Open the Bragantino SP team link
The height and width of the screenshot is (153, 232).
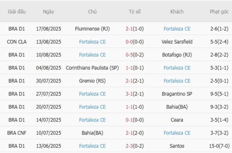(x=177, y=94)
